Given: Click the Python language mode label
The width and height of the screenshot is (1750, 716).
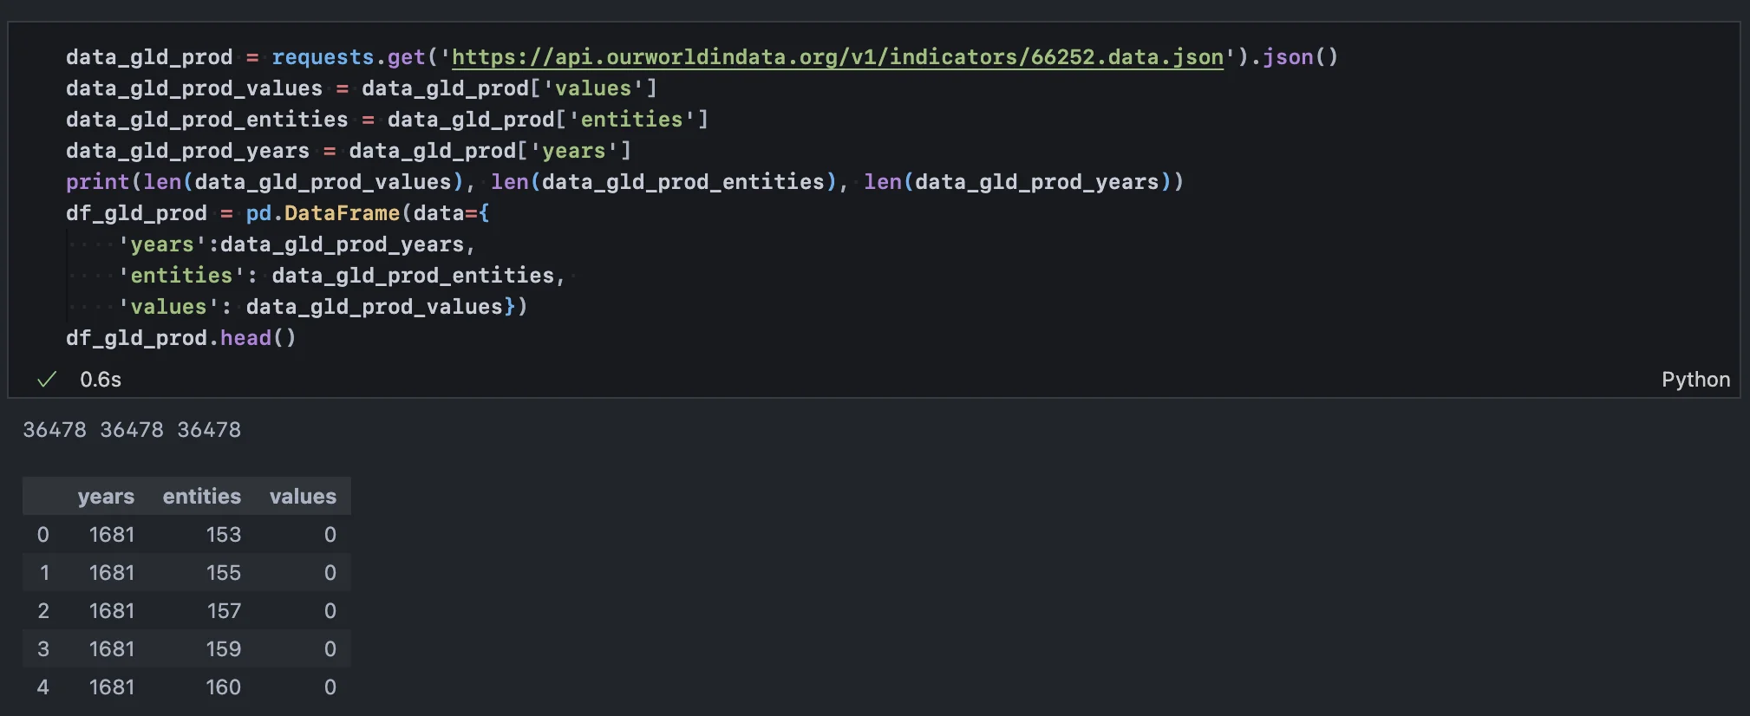Looking at the screenshot, I should pyautogui.click(x=1694, y=380).
